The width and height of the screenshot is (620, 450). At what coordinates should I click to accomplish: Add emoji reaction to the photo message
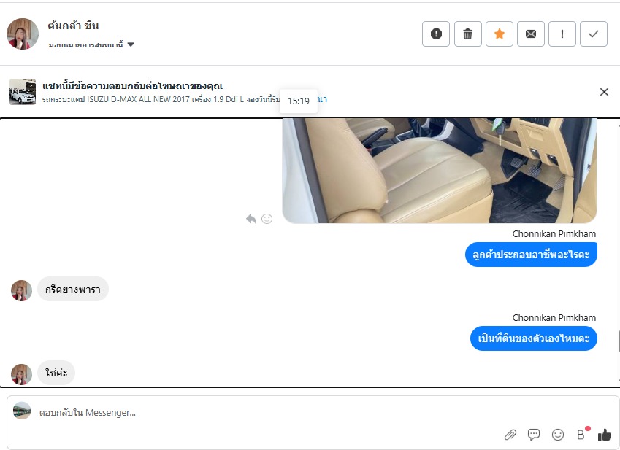click(x=267, y=219)
